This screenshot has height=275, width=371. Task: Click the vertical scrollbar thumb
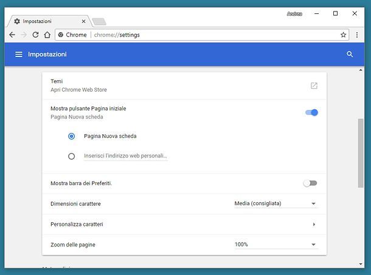[x=361, y=153]
